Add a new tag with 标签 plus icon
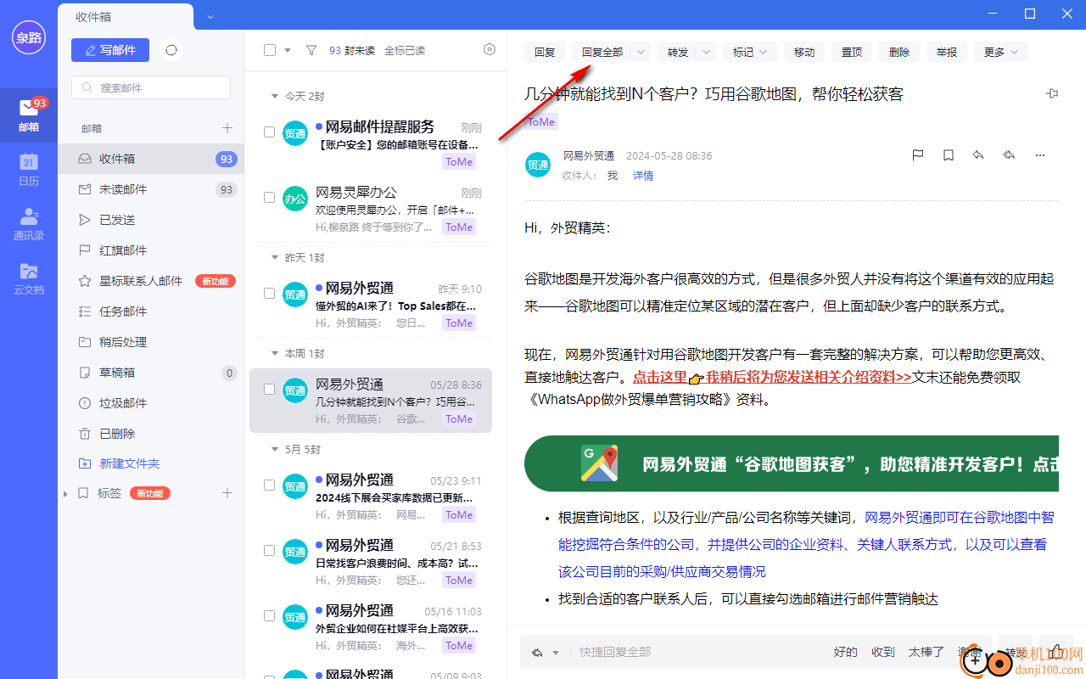This screenshot has height=679, width=1086. (227, 493)
